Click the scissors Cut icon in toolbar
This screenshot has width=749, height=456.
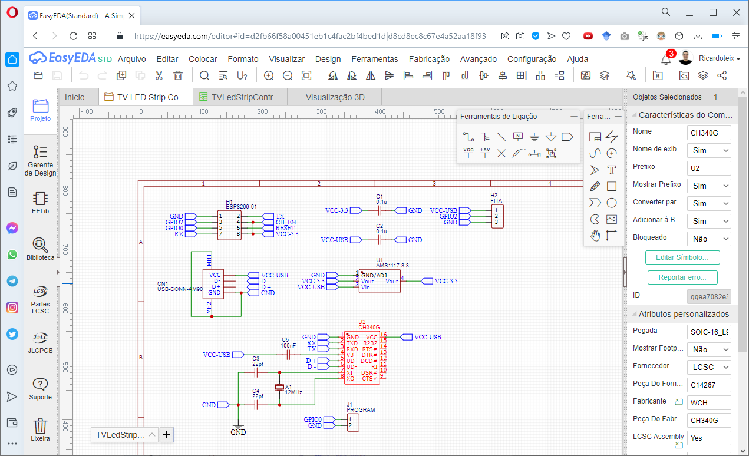point(159,75)
